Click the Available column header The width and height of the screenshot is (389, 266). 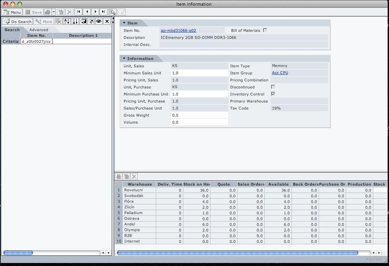278,184
